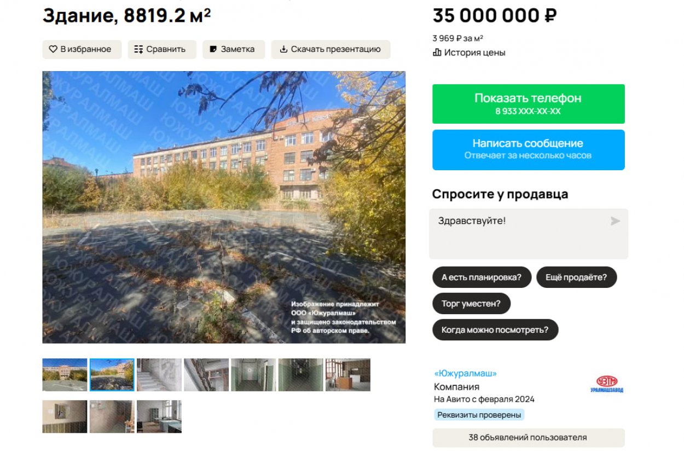Screen dimensions: 684x451
Task: Select the 'А есть планировка?' quick question
Action: pyautogui.click(x=482, y=277)
